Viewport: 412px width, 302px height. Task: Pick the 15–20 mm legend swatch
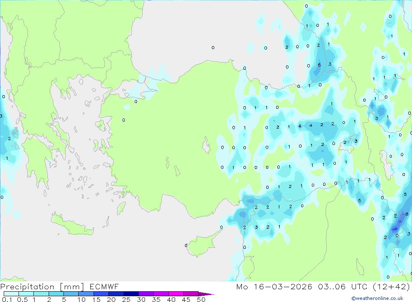101,294
